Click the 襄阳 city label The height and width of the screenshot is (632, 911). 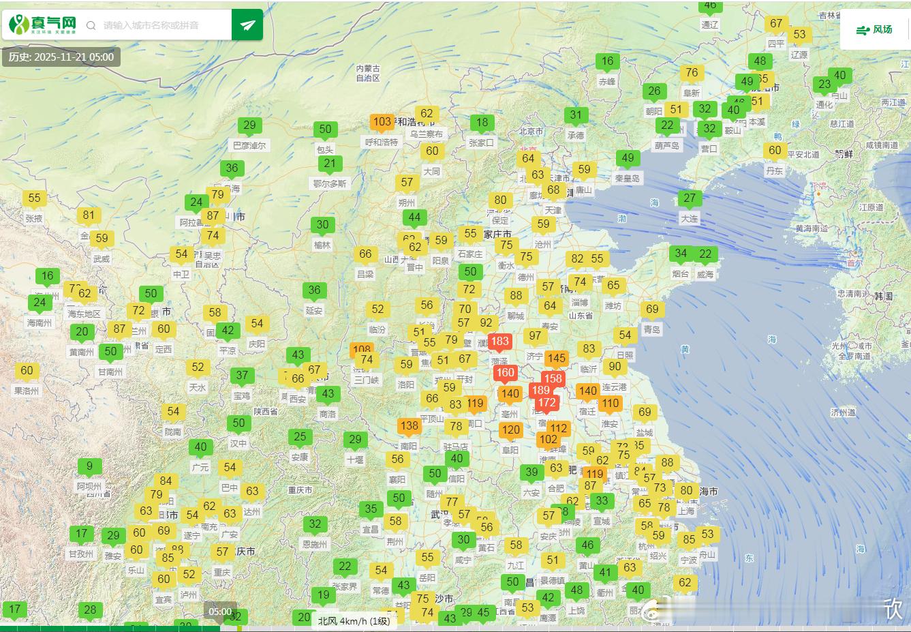click(397, 480)
